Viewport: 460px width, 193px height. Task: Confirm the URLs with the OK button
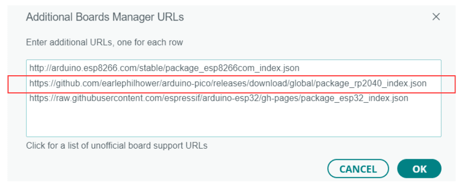coord(419,169)
